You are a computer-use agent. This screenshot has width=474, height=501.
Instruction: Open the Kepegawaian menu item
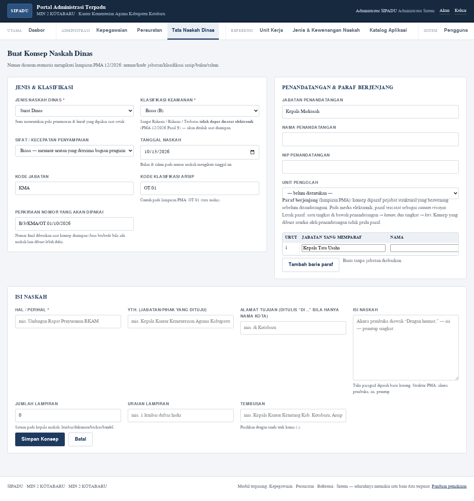pos(112,30)
